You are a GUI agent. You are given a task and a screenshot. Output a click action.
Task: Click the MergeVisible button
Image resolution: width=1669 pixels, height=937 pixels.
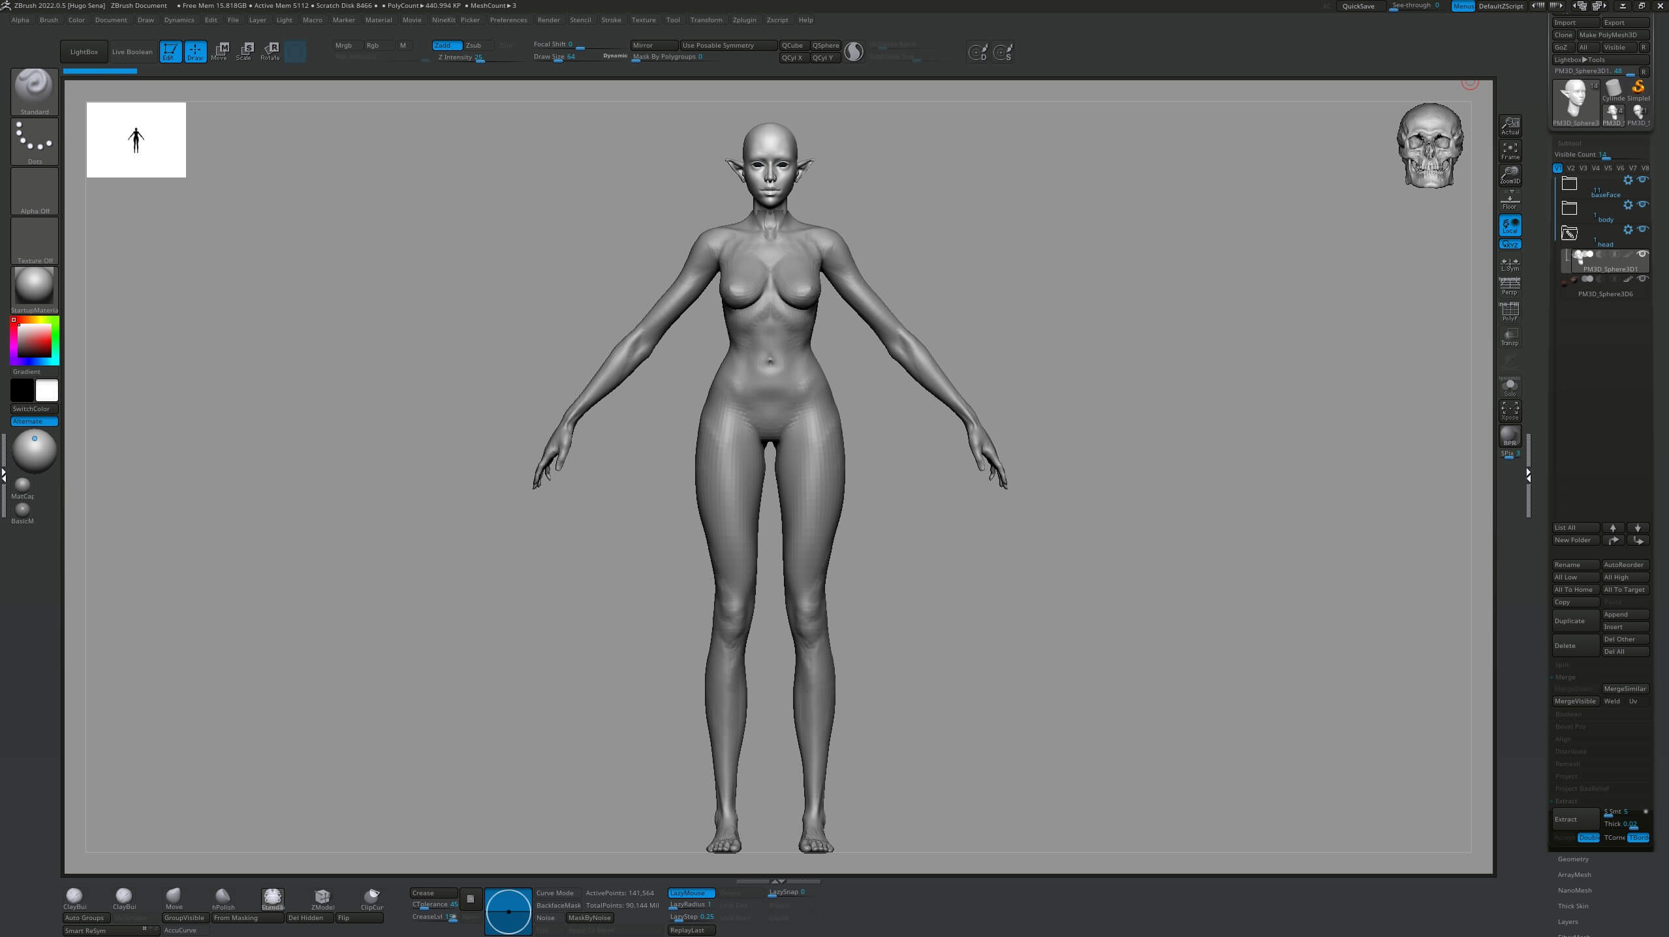point(1576,701)
